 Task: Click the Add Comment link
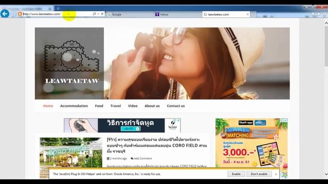click(x=143, y=158)
